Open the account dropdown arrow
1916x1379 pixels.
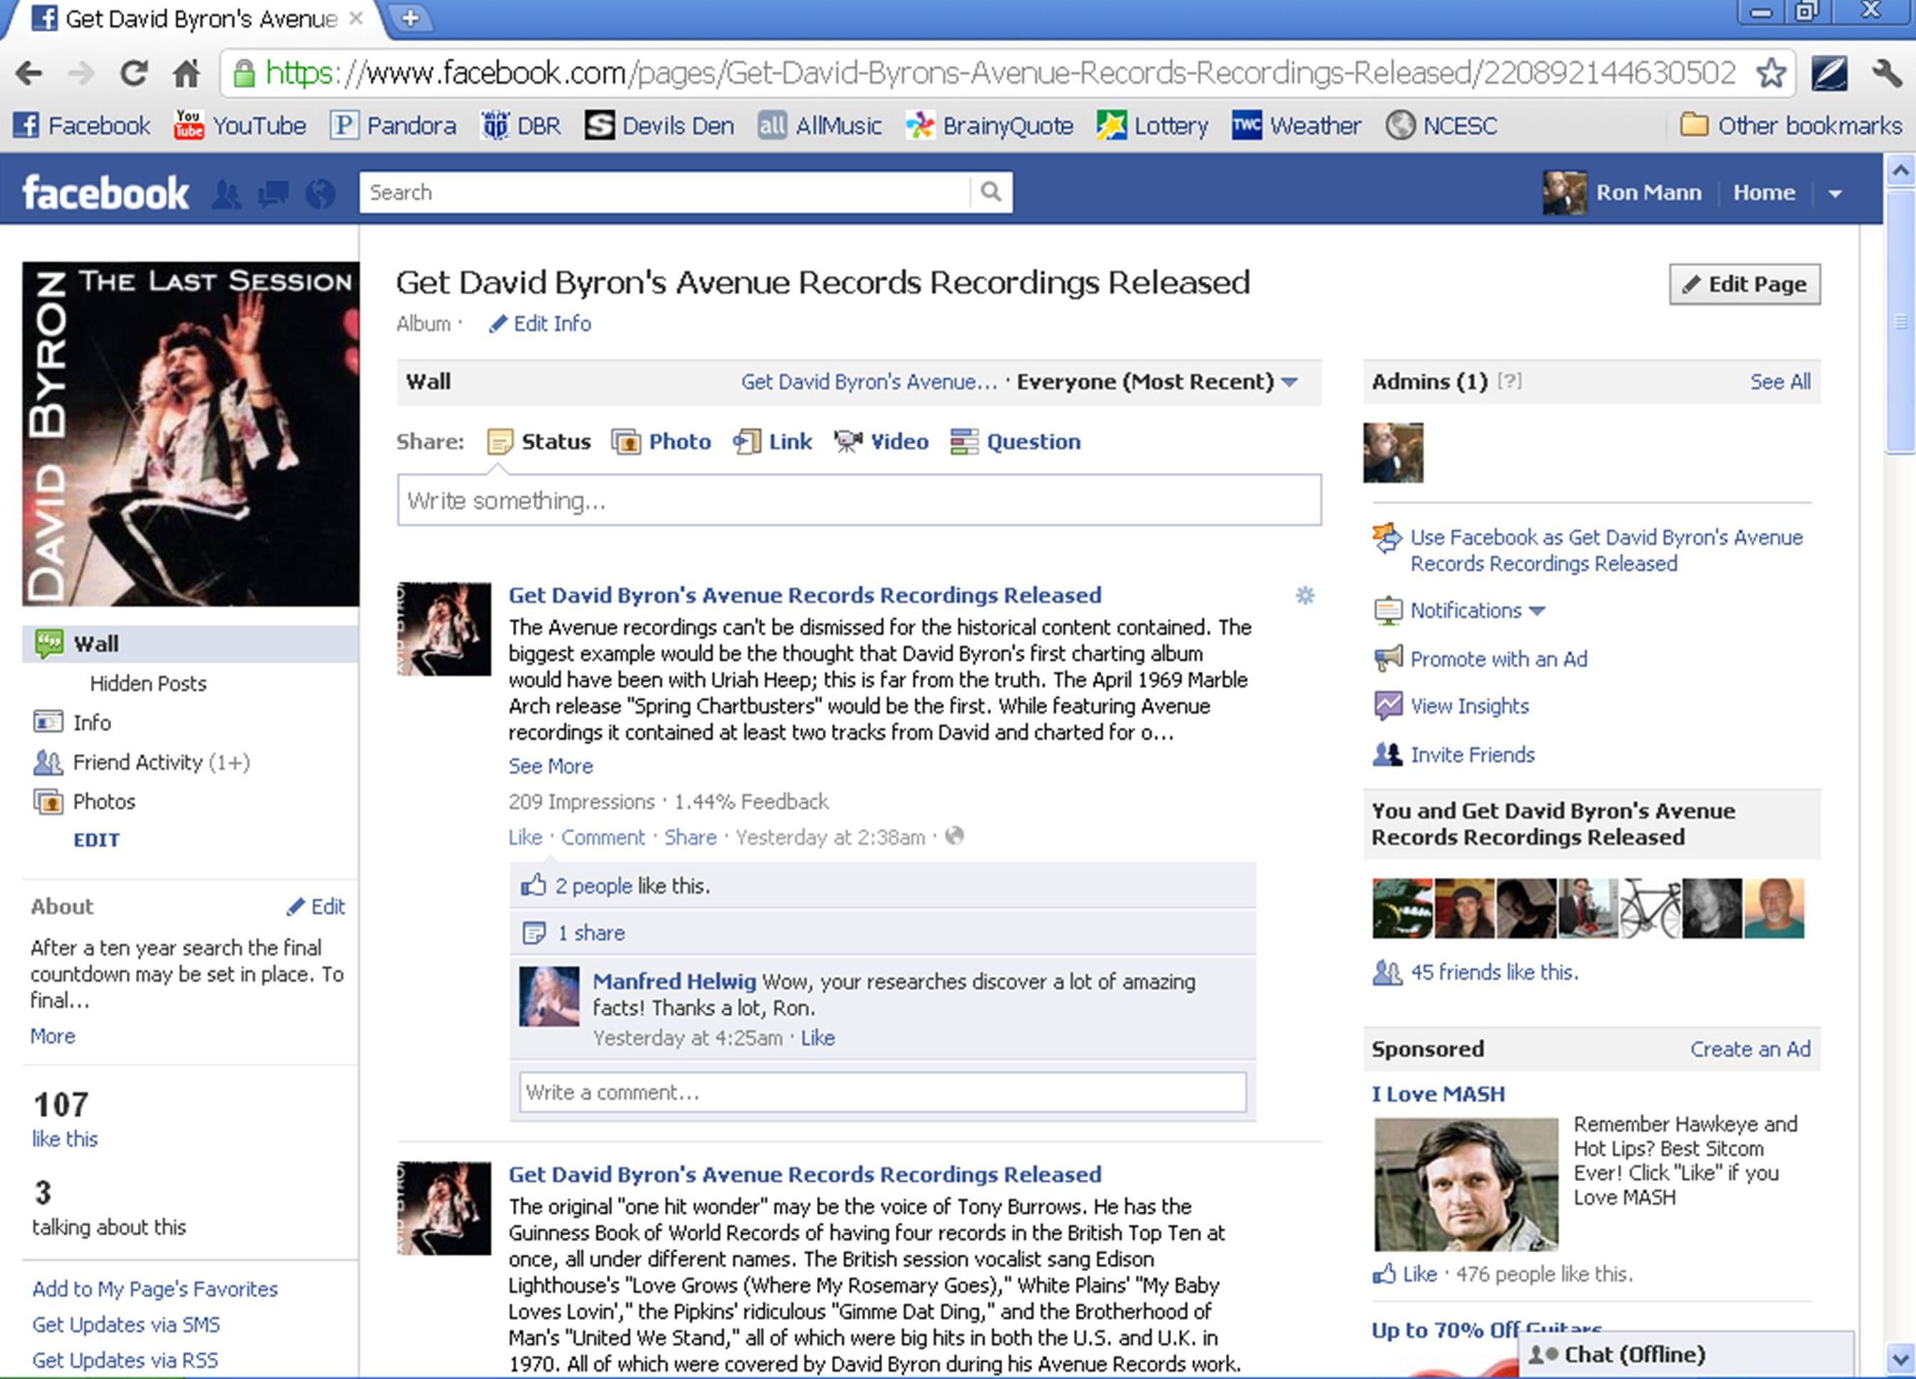[x=1835, y=193]
